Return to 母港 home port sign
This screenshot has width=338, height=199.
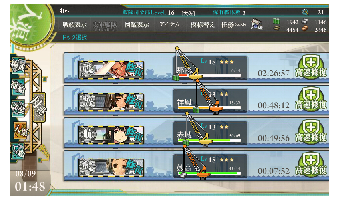(x=39, y=107)
